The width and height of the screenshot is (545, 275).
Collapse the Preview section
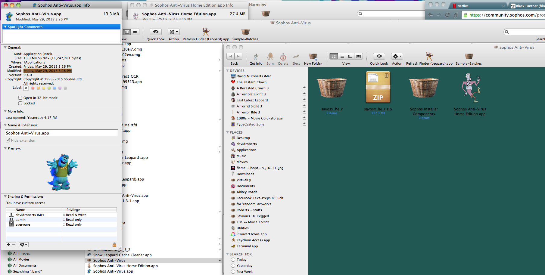coord(5,148)
